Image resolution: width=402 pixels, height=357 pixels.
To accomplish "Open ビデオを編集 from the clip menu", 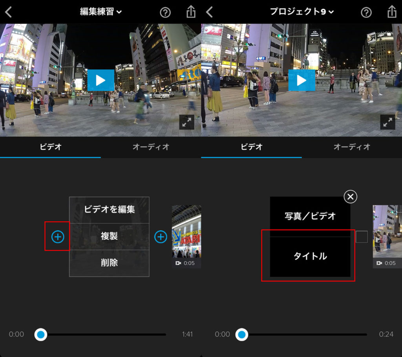I will pos(109,210).
